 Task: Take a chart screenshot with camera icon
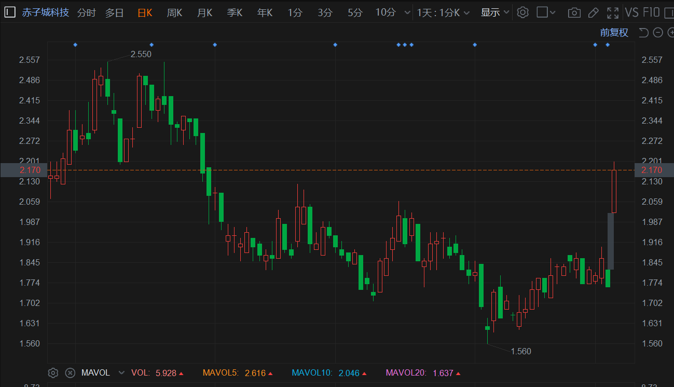coord(574,12)
